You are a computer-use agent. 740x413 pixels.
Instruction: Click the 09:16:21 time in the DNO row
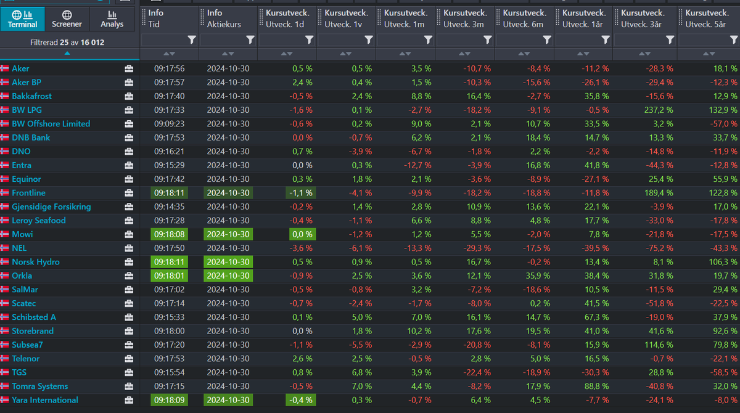[169, 151]
